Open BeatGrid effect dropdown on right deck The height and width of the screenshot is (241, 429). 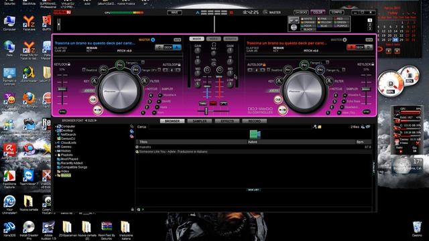pos(268,70)
